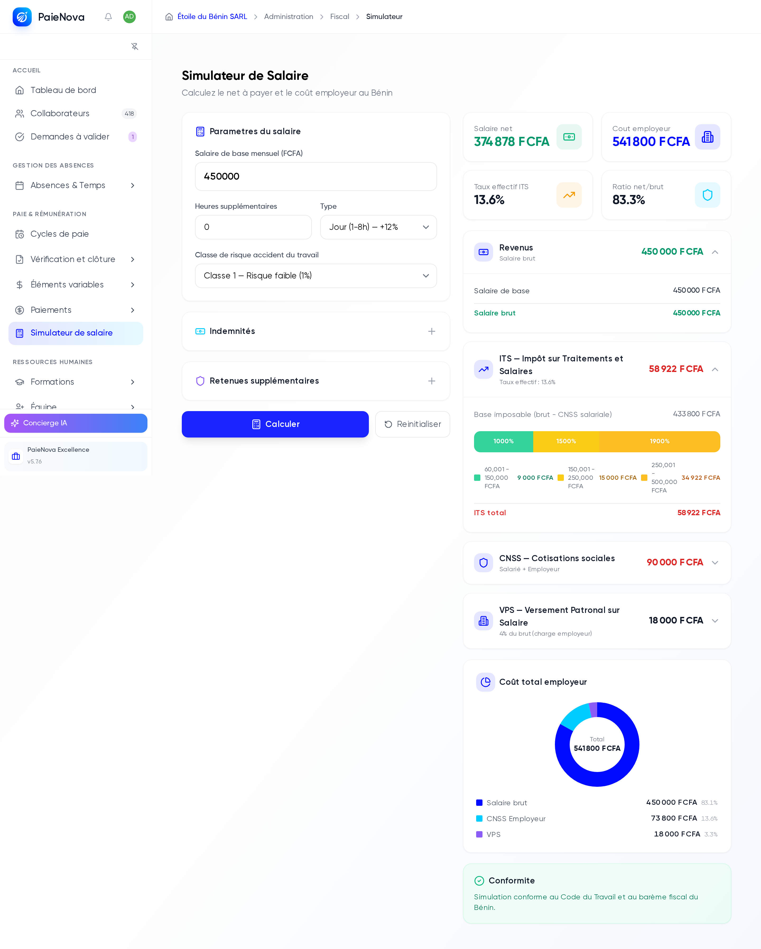The height and width of the screenshot is (949, 761).
Task: Click the Calculer button
Action: pos(275,424)
